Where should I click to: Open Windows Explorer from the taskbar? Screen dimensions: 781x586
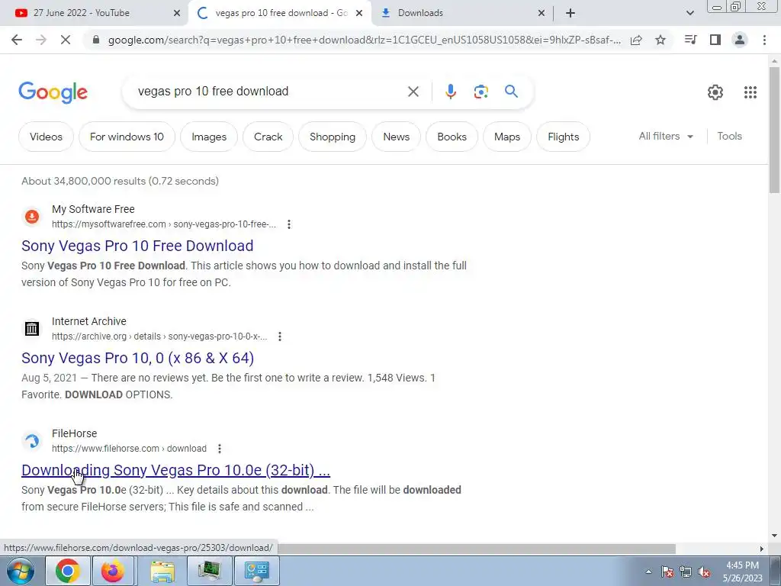pos(162,571)
